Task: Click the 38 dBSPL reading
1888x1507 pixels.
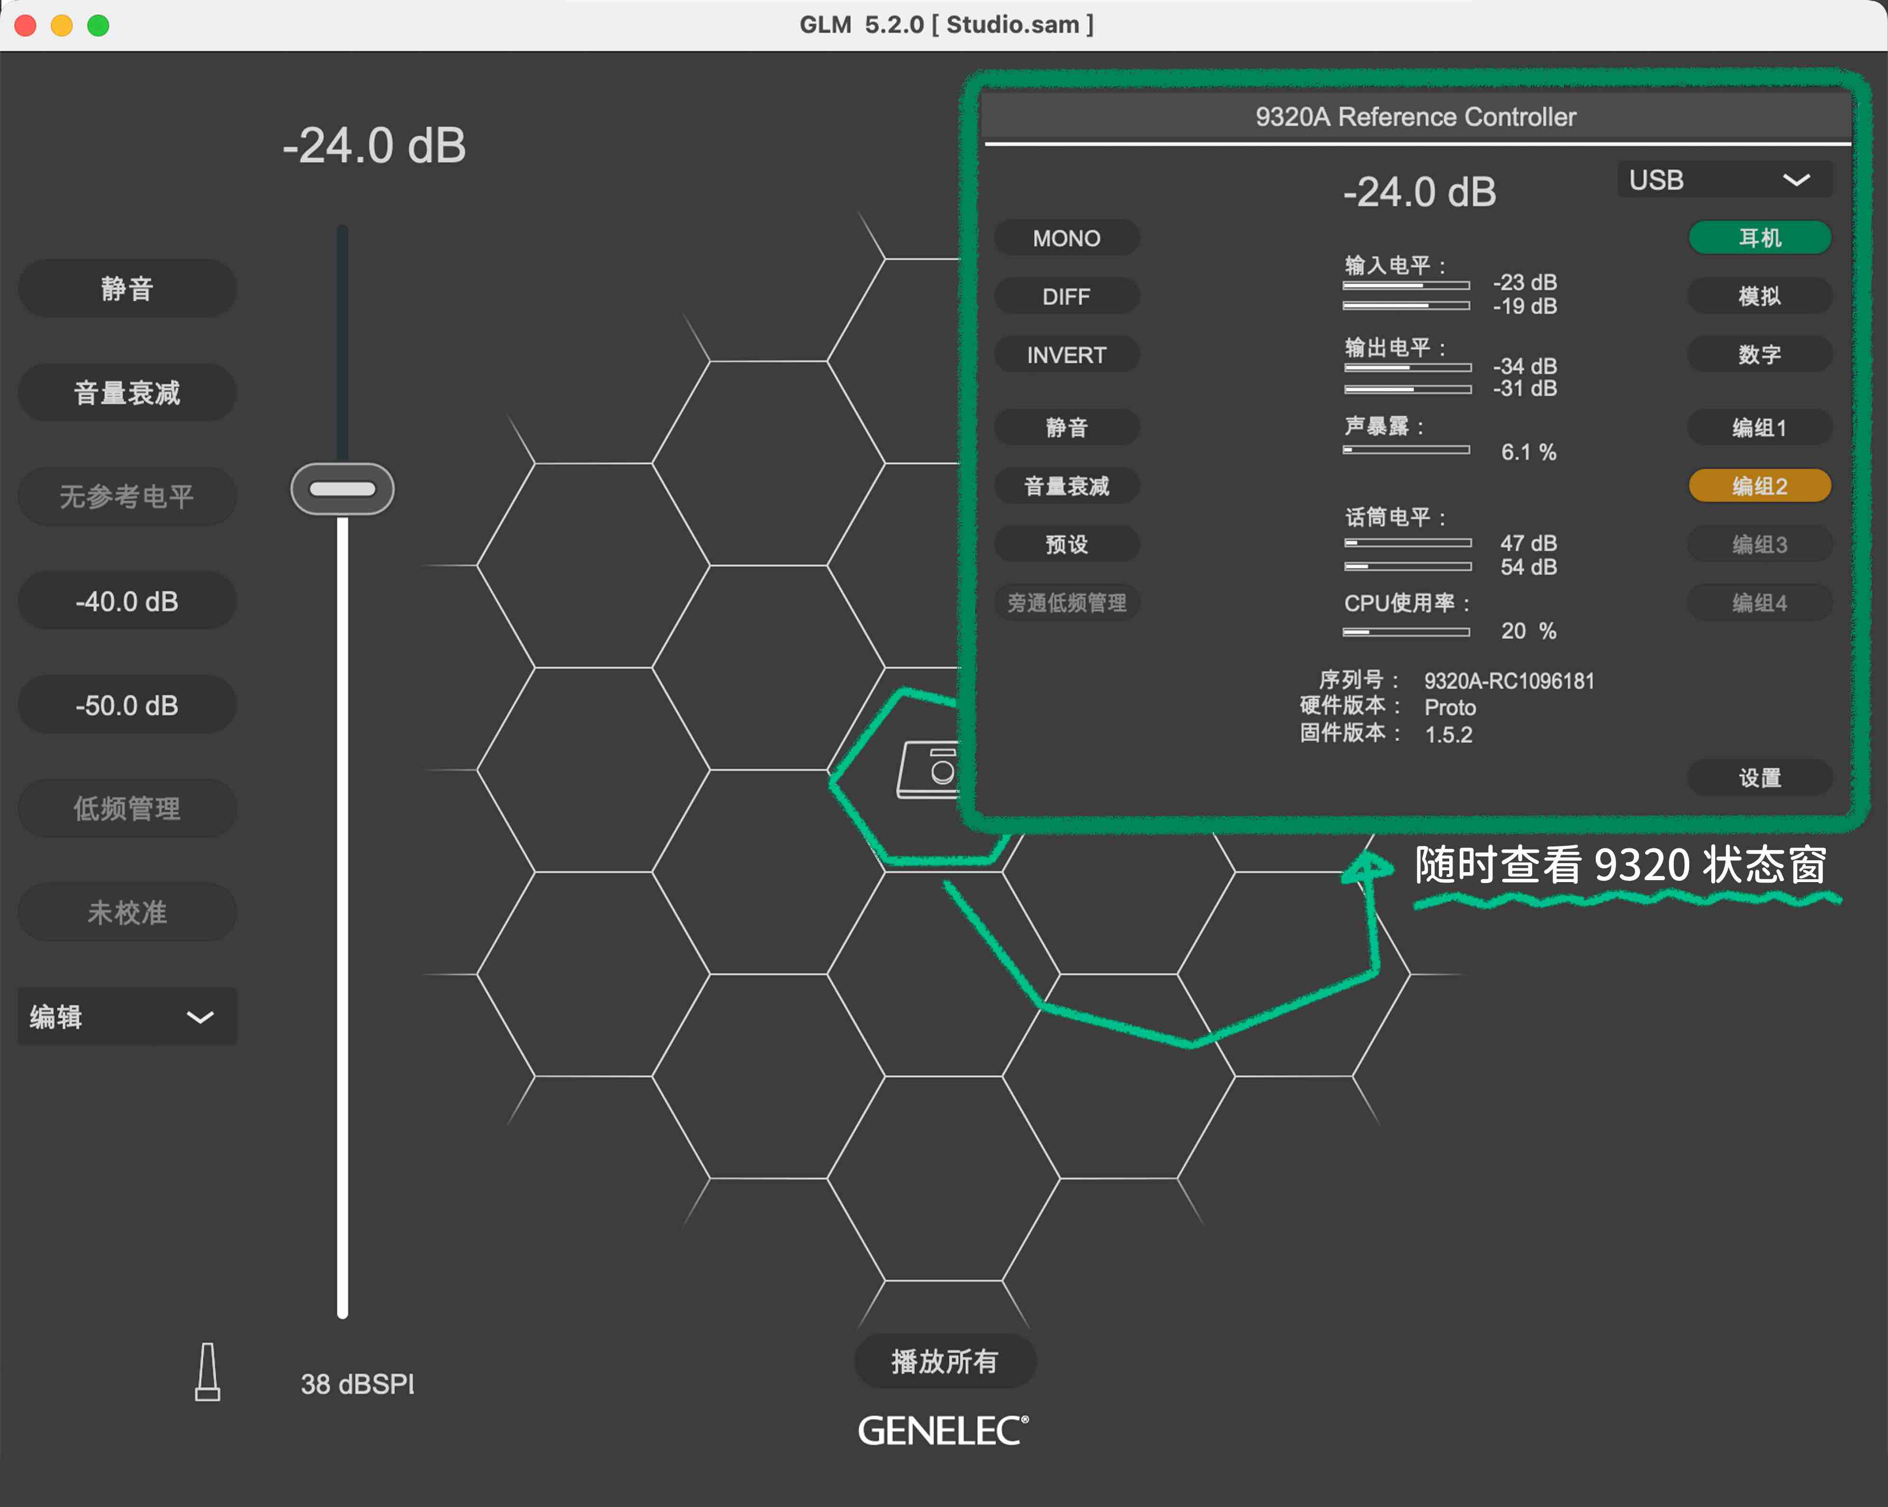Action: point(357,1384)
